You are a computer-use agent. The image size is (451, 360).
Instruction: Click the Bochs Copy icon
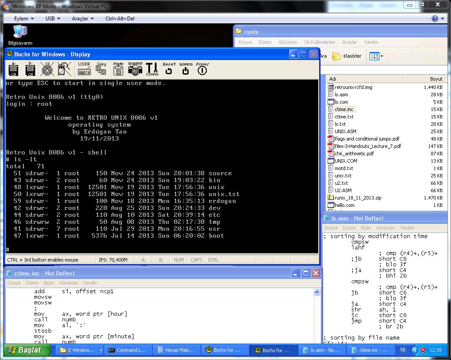[x=101, y=69]
